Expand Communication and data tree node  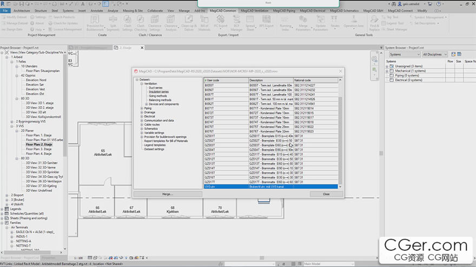[142, 120]
